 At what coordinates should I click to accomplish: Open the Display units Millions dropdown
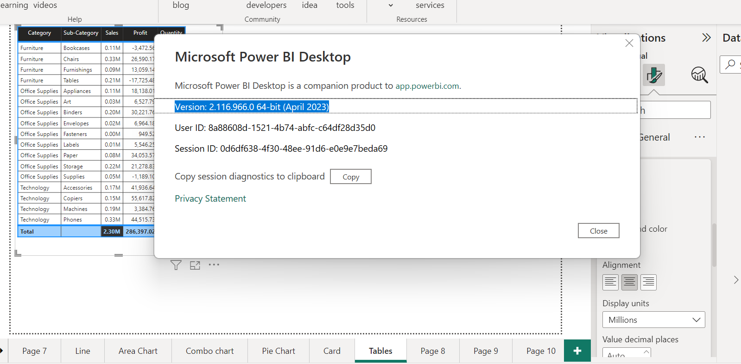(654, 320)
